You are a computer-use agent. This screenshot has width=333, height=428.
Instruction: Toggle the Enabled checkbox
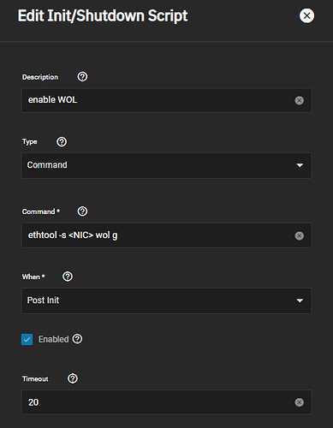click(x=27, y=340)
